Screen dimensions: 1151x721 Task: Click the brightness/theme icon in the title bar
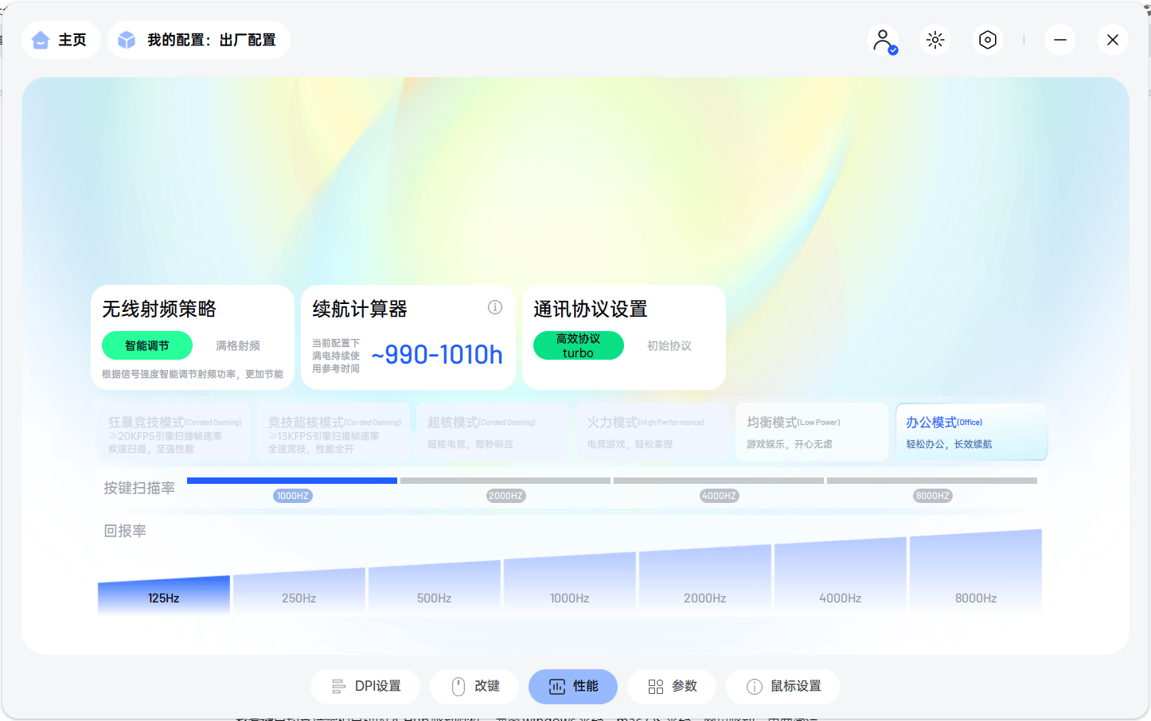click(934, 39)
